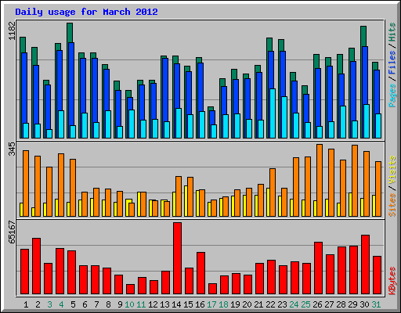
Task: Click the red KBytes bar for day 2
Action: 36,266
